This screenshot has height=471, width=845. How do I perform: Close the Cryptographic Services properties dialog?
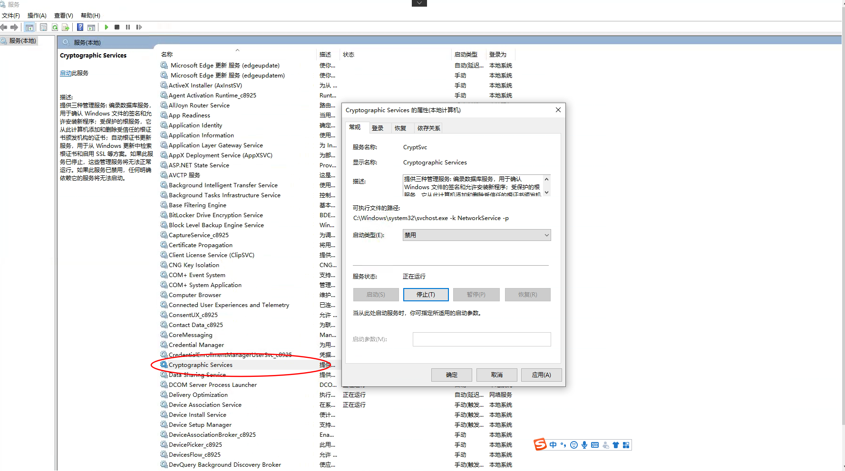(x=558, y=110)
